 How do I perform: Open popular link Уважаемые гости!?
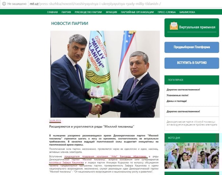(x=178, y=95)
